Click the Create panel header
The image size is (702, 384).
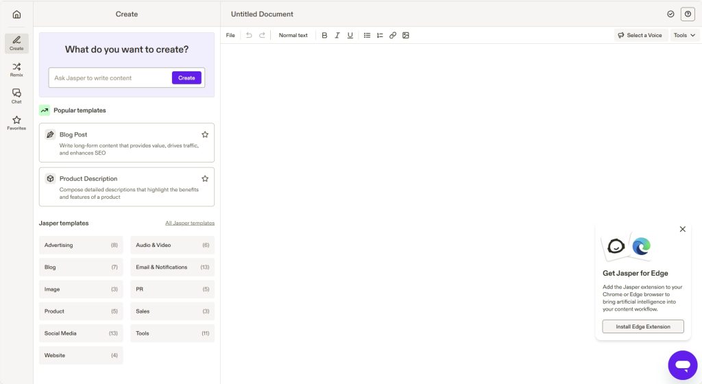127,14
